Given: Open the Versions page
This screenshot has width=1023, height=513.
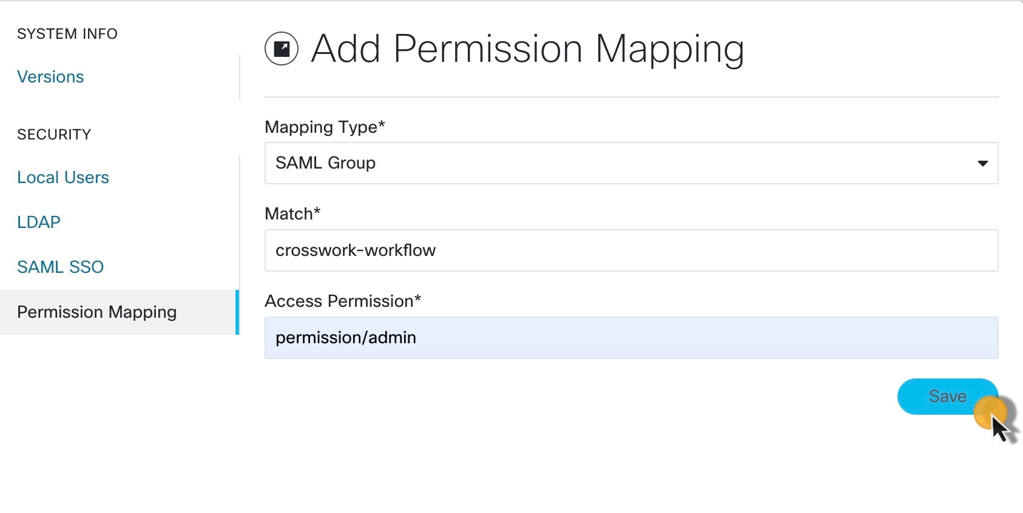Looking at the screenshot, I should [x=50, y=77].
